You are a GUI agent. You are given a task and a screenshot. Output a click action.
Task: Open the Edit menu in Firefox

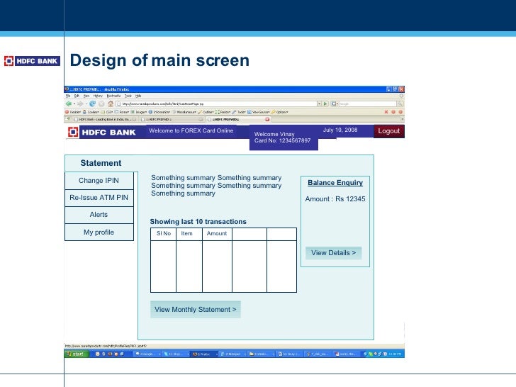click(x=77, y=96)
